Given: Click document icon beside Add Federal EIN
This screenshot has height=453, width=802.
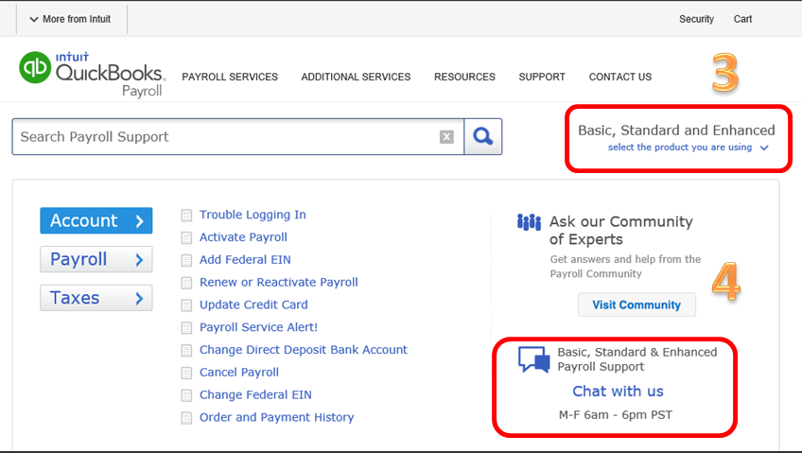Looking at the screenshot, I should tap(186, 260).
